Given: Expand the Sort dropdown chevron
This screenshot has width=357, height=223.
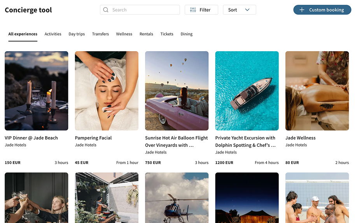Looking at the screenshot, I should tap(247, 10).
